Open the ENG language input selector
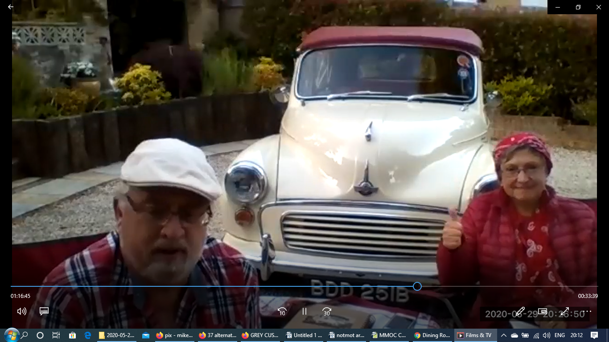Viewport: 609px width, 342px height. (x=560, y=335)
